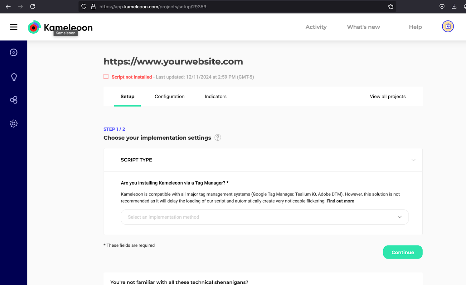Click the red Script not installed checkbox
The width and height of the screenshot is (466, 285).
[106, 77]
